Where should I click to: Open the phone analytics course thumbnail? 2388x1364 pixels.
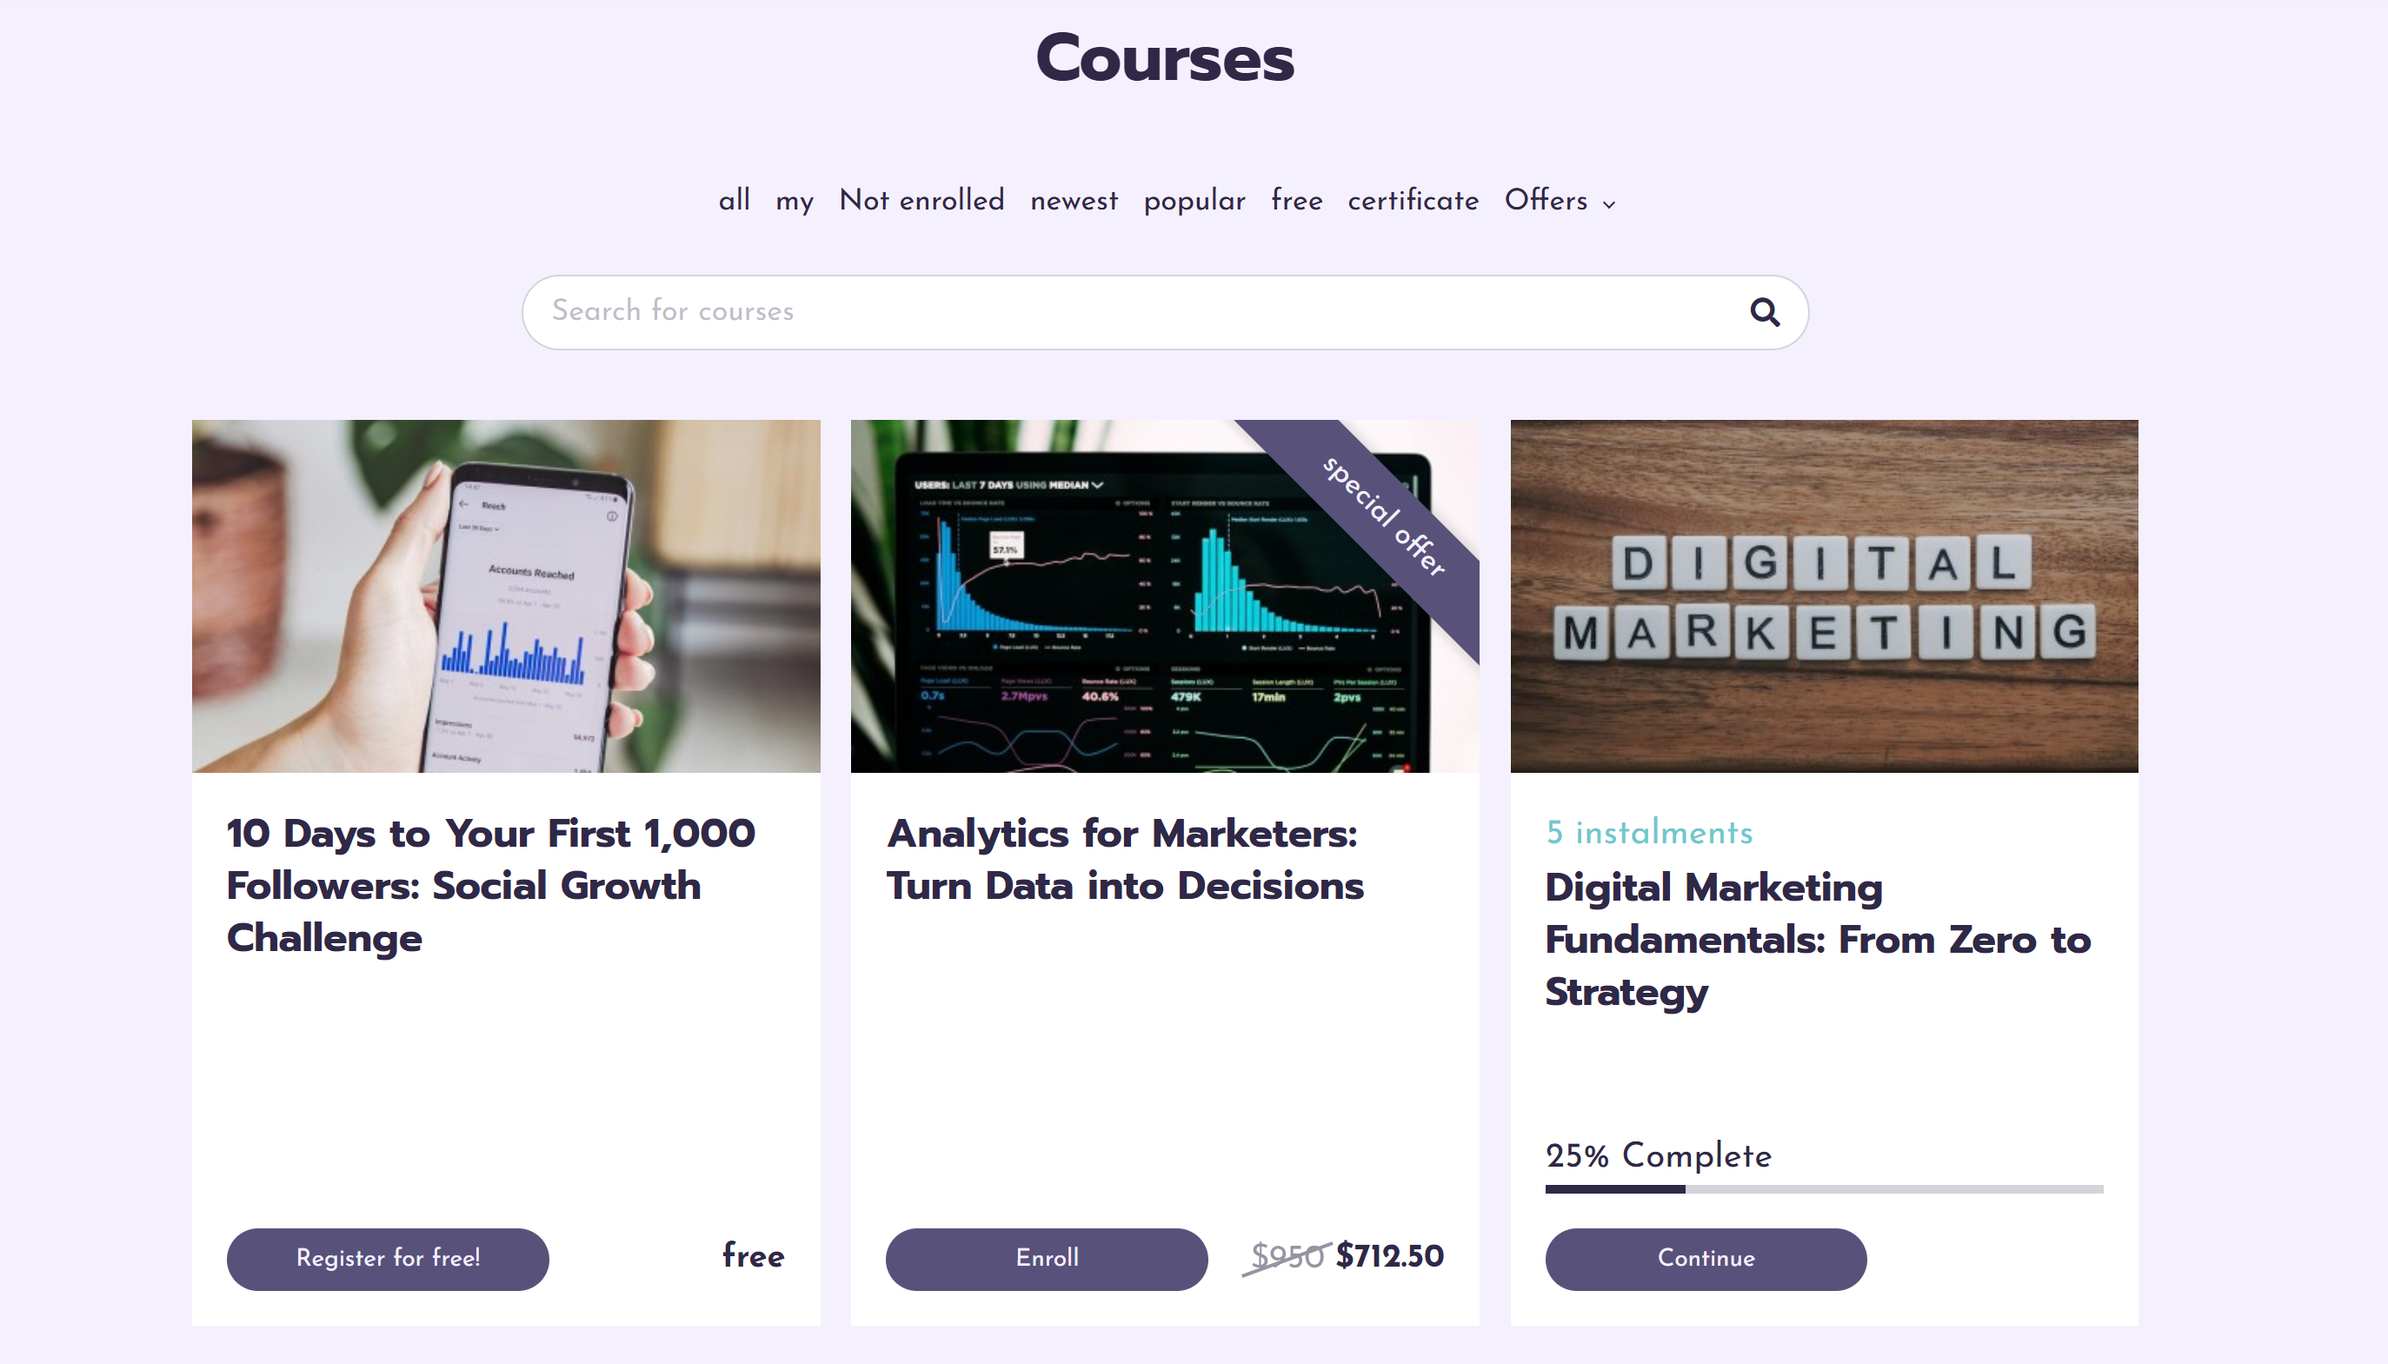coord(506,596)
